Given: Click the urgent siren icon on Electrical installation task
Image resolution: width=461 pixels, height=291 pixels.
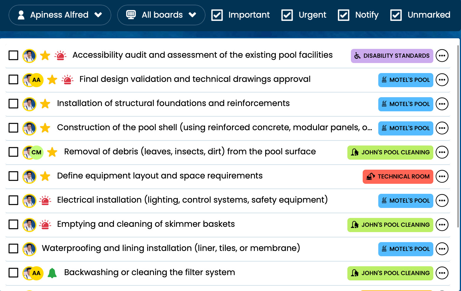Looking at the screenshot, I should [x=45, y=200].
